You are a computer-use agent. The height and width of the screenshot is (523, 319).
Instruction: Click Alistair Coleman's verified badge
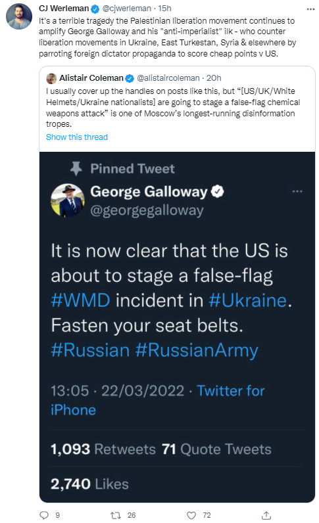(x=130, y=78)
